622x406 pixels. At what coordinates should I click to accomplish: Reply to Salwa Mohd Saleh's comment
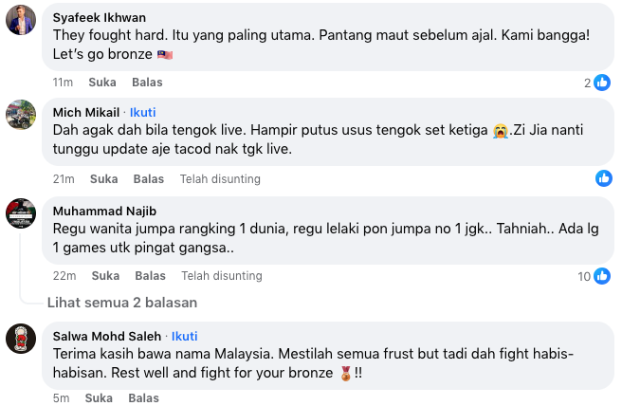(143, 399)
